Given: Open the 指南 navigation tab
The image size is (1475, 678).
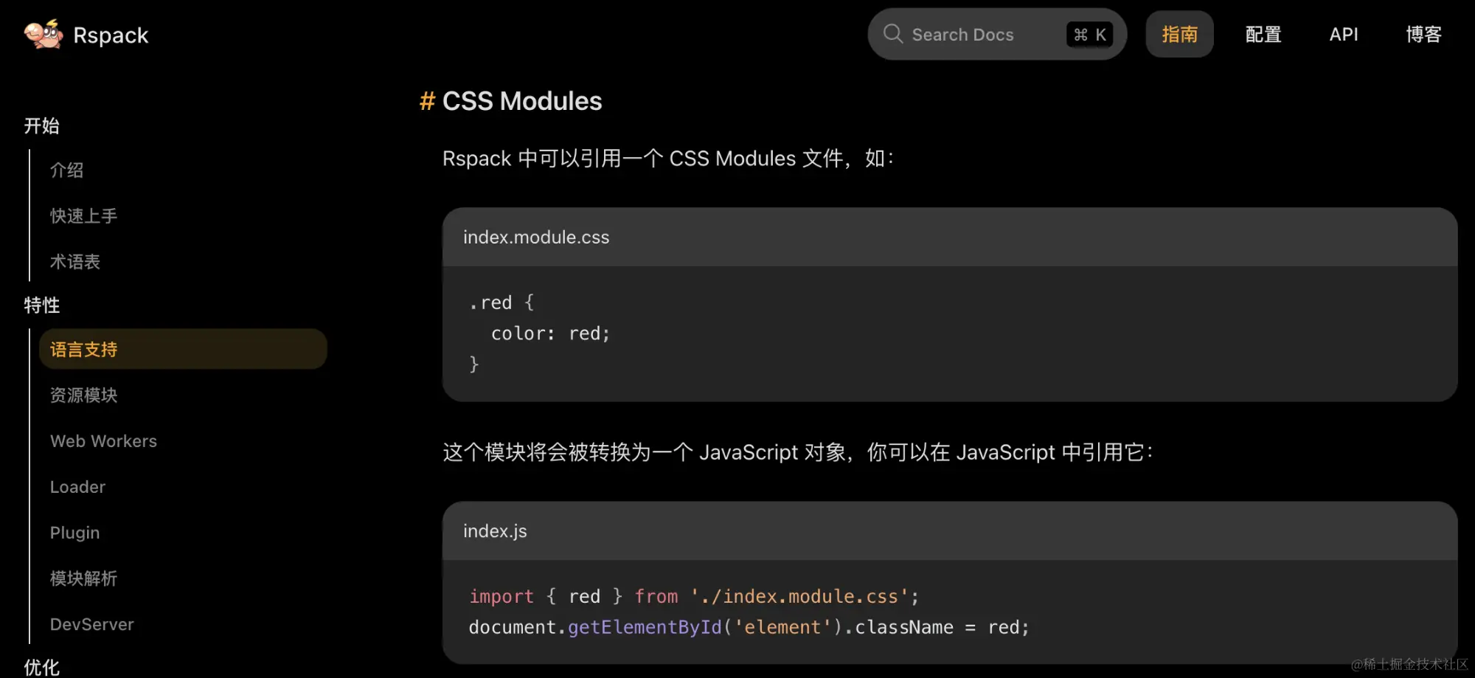Looking at the screenshot, I should 1179,35.
